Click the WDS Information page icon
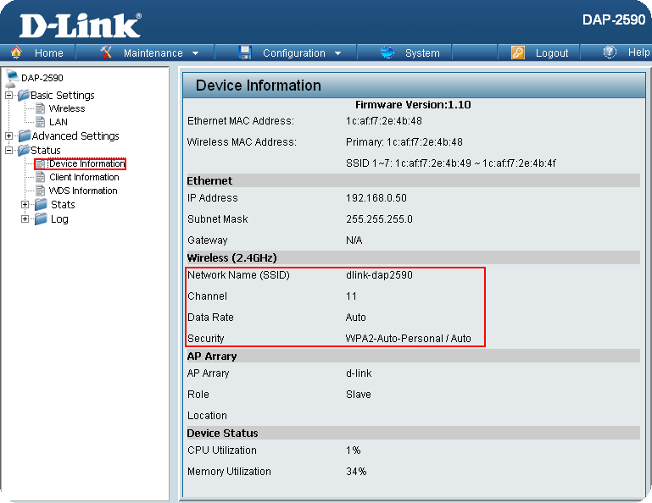This screenshot has height=503, width=652. [41, 191]
